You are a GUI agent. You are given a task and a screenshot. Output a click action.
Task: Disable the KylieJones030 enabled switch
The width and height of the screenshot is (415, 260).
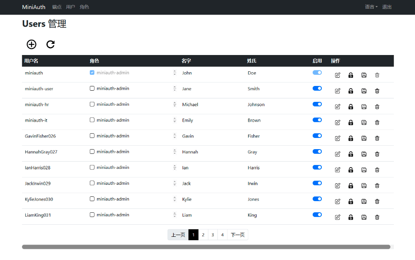click(x=317, y=199)
